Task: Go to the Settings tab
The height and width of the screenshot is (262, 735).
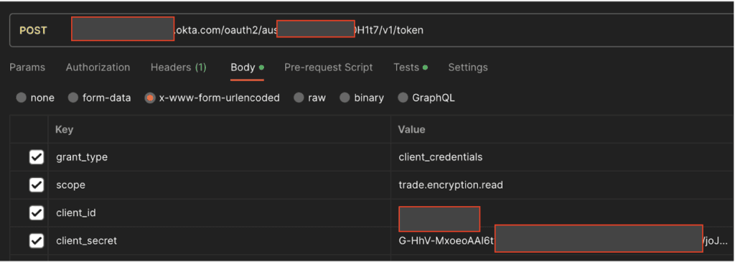Action: 468,67
